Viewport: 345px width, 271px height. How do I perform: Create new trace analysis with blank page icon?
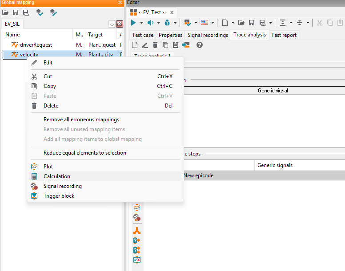coord(135,45)
